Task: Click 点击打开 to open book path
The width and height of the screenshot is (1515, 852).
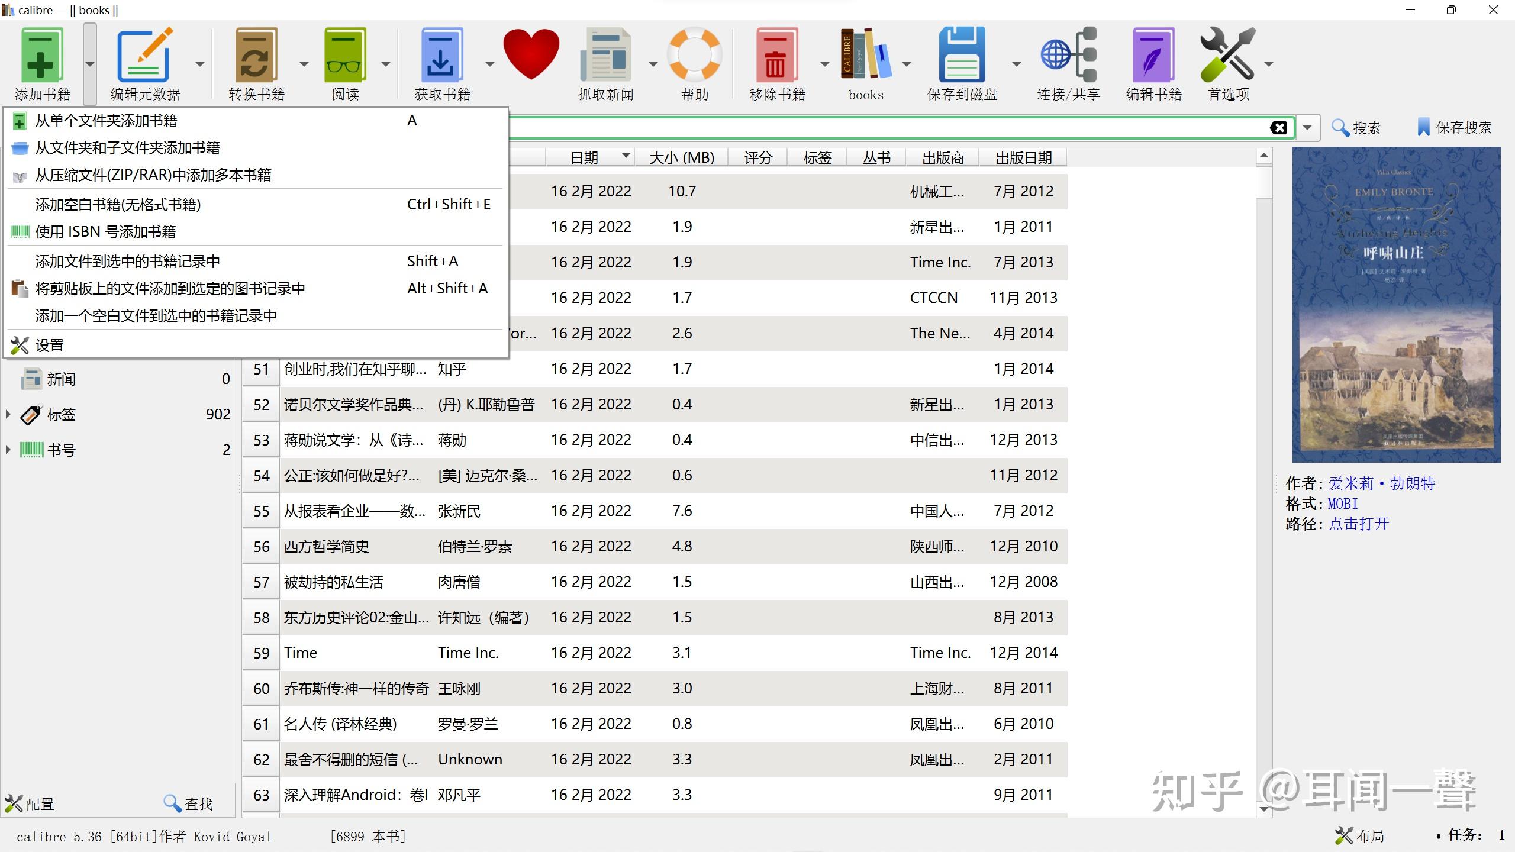Action: pos(1358,524)
